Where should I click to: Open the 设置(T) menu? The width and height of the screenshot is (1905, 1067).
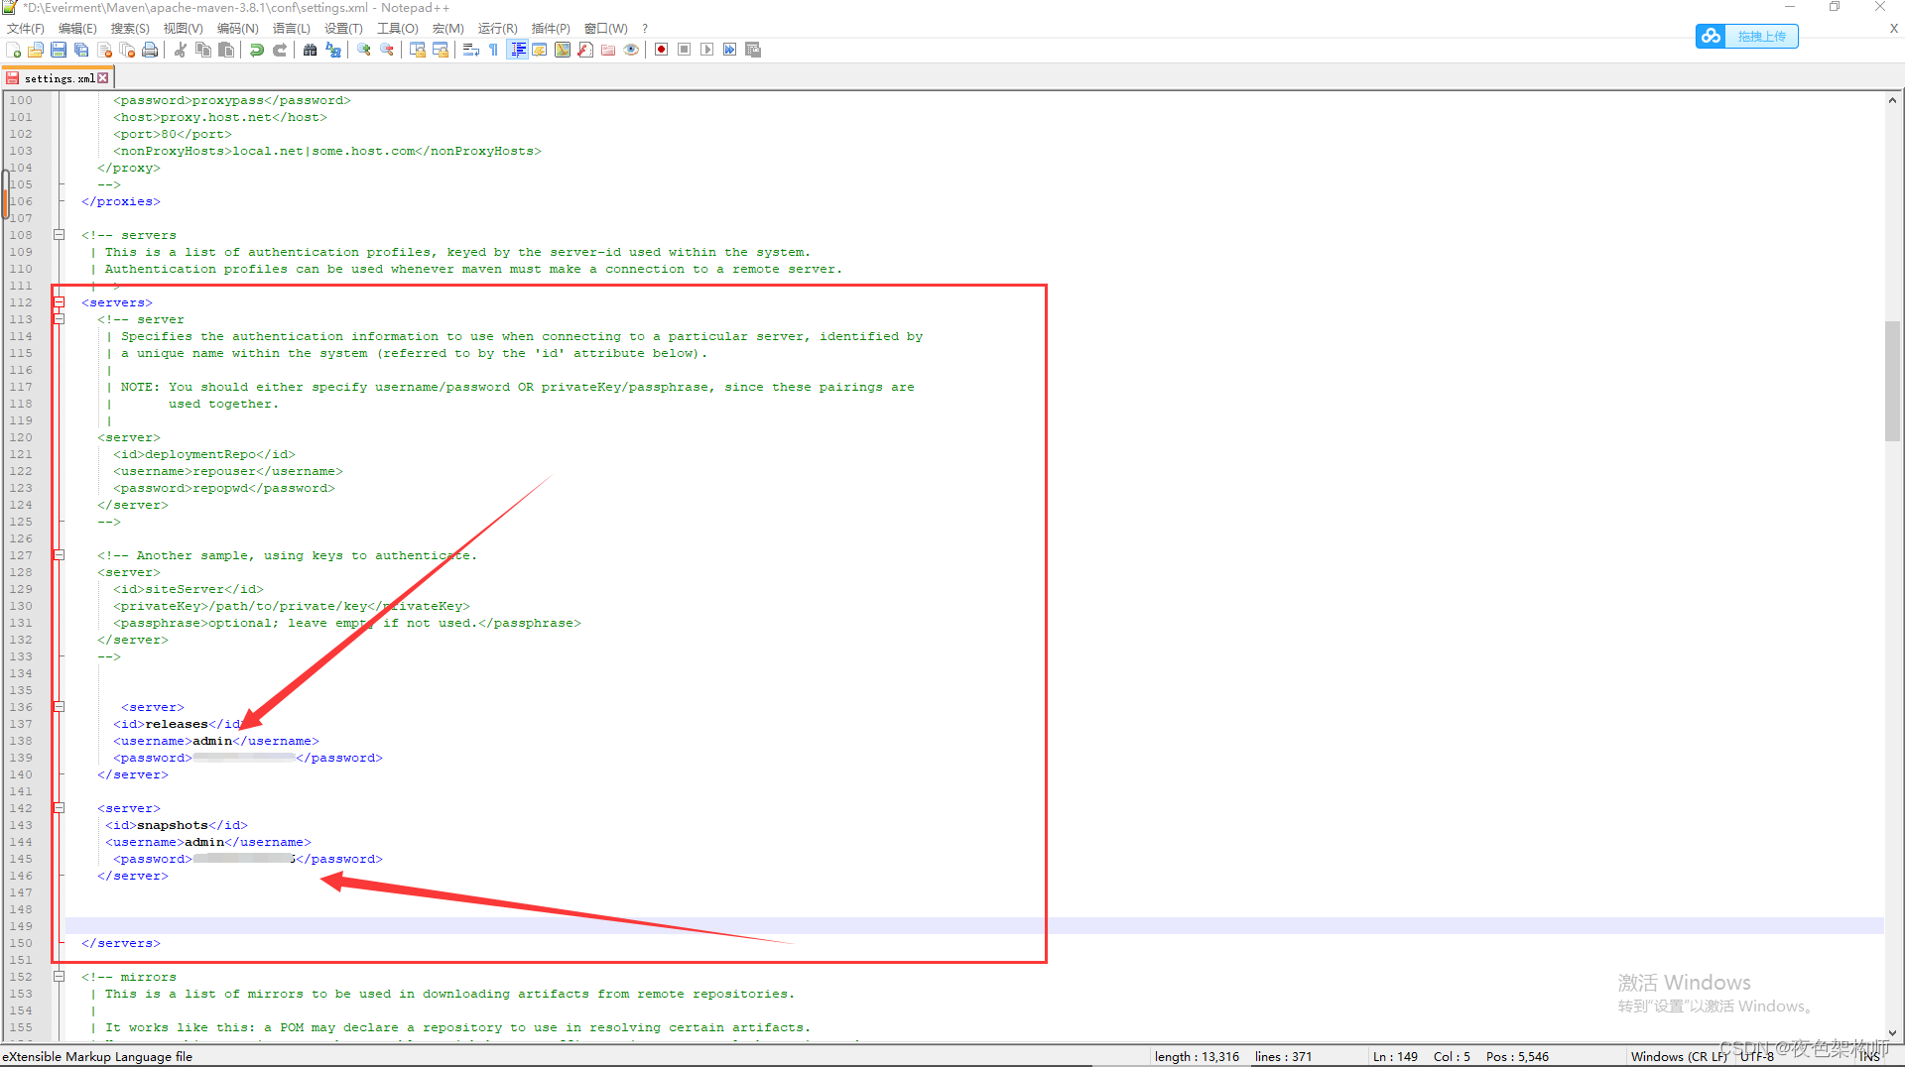point(344,29)
